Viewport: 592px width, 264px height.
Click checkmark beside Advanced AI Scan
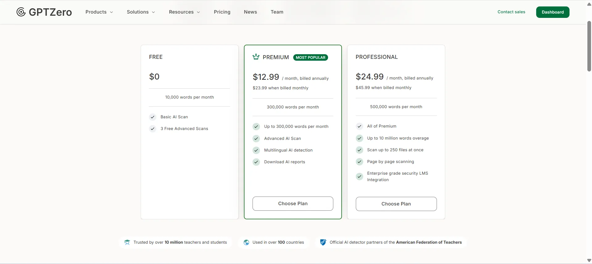tap(256, 139)
